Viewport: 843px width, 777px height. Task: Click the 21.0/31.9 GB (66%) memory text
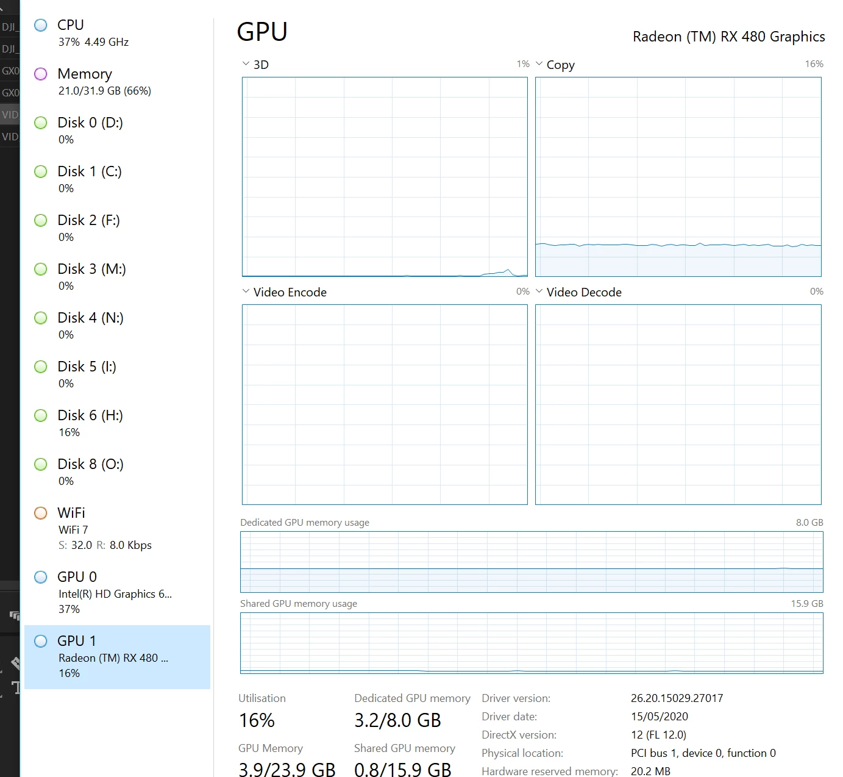[x=105, y=91]
